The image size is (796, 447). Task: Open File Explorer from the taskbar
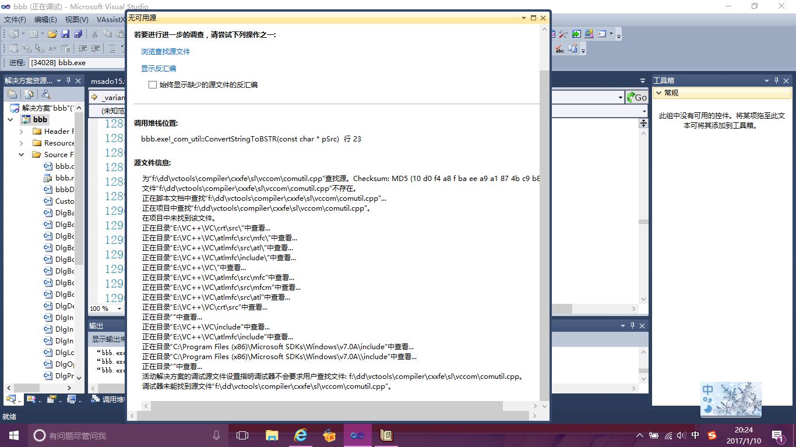[x=272, y=435]
